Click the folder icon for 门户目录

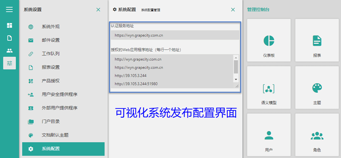[x=31, y=122]
